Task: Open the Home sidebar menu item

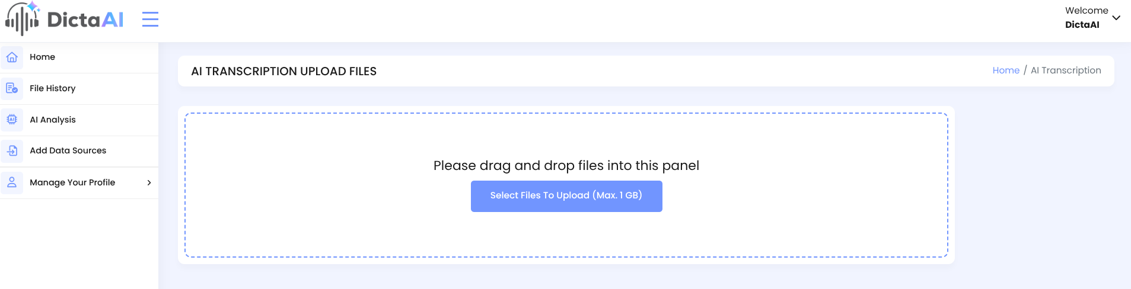Action: pos(79,57)
